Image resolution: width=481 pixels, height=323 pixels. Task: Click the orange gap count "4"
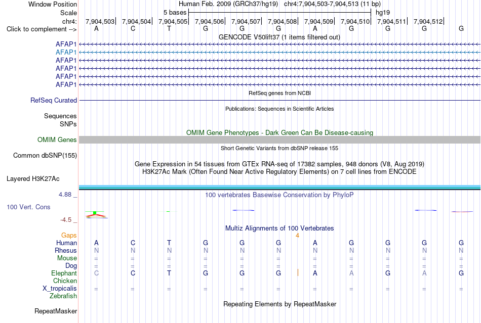(x=297, y=236)
